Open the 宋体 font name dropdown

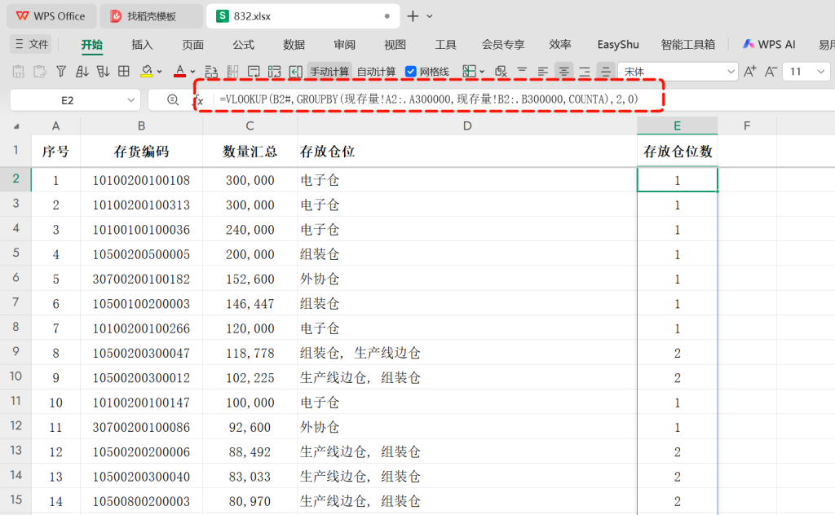coord(731,72)
